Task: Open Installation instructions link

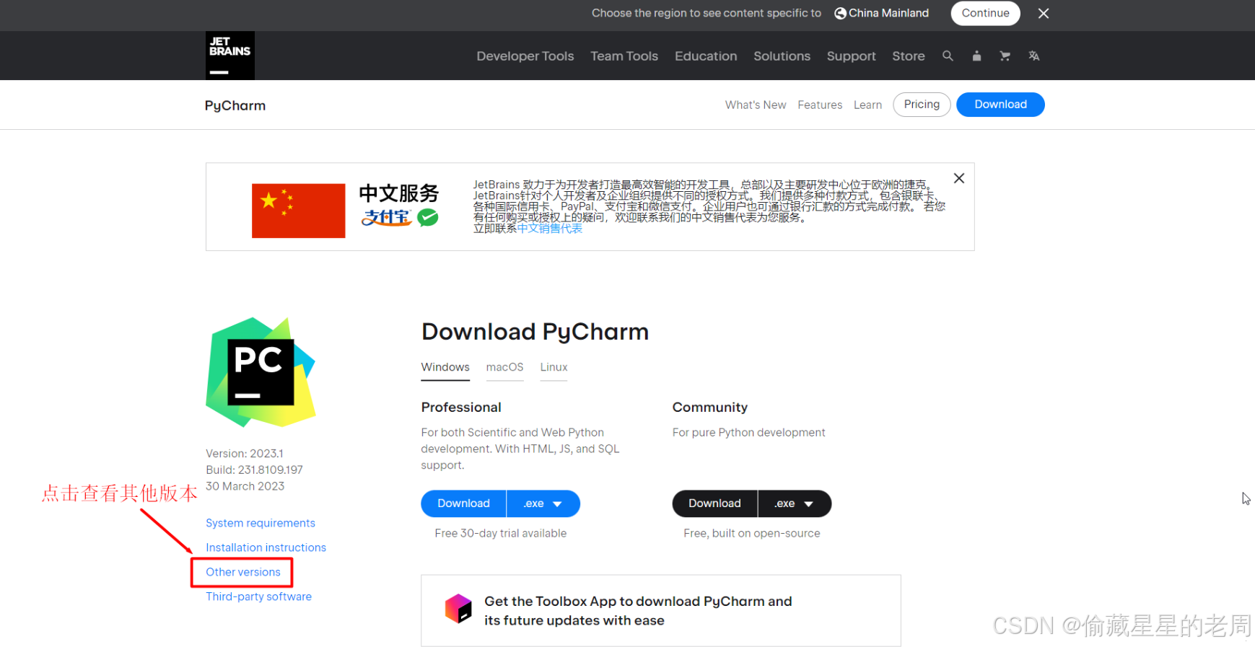Action: click(266, 547)
